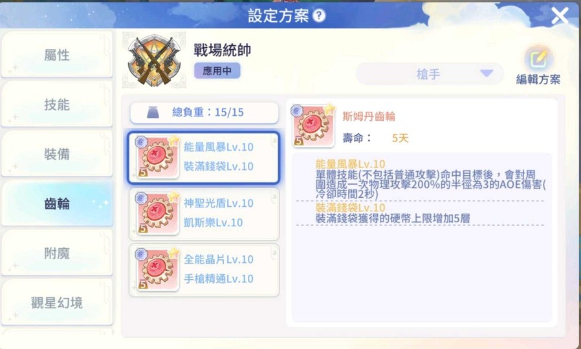Click the gear icon of 神聖光盾Lv.10 entry
Viewport: 581px width, 349px height.
point(157,213)
